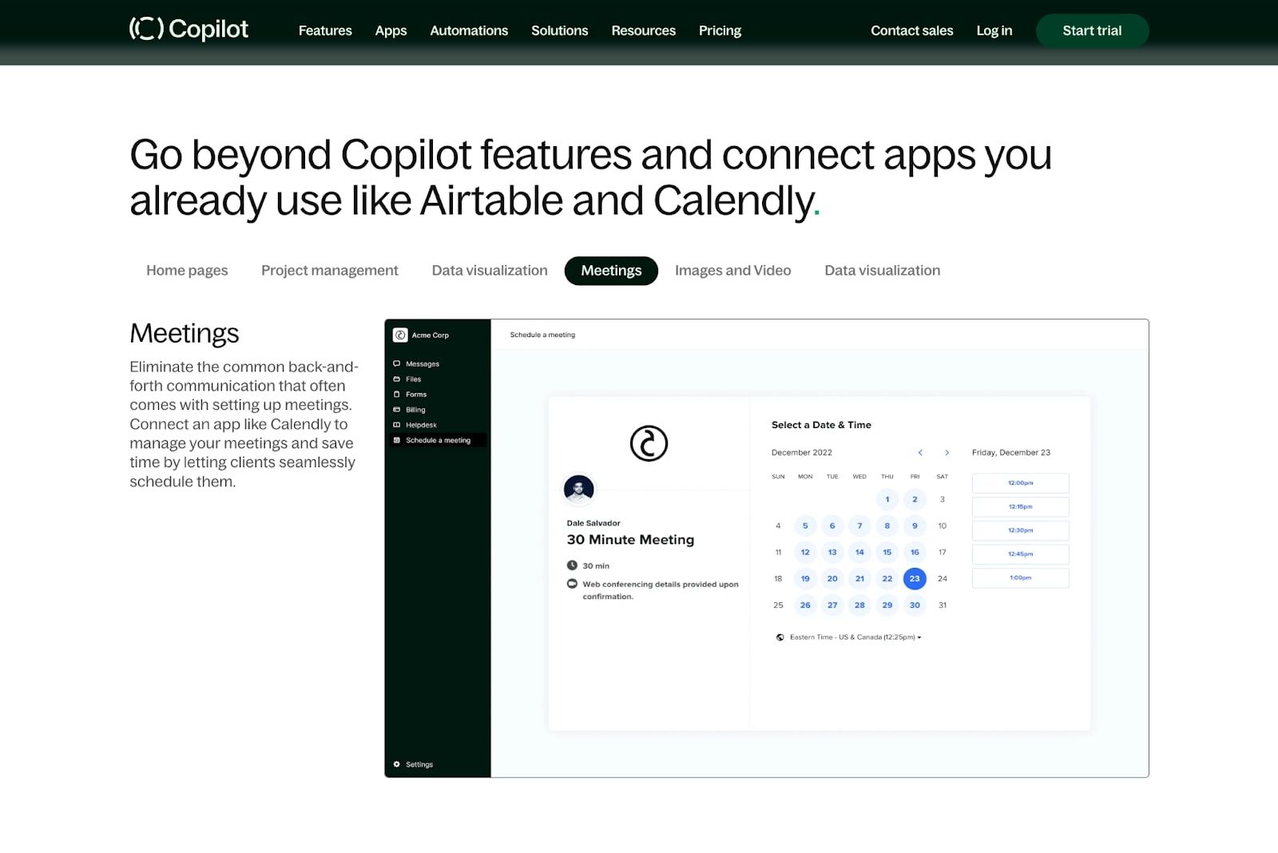The width and height of the screenshot is (1278, 853).
Task: Select the Images and Video tab
Action: [732, 271]
